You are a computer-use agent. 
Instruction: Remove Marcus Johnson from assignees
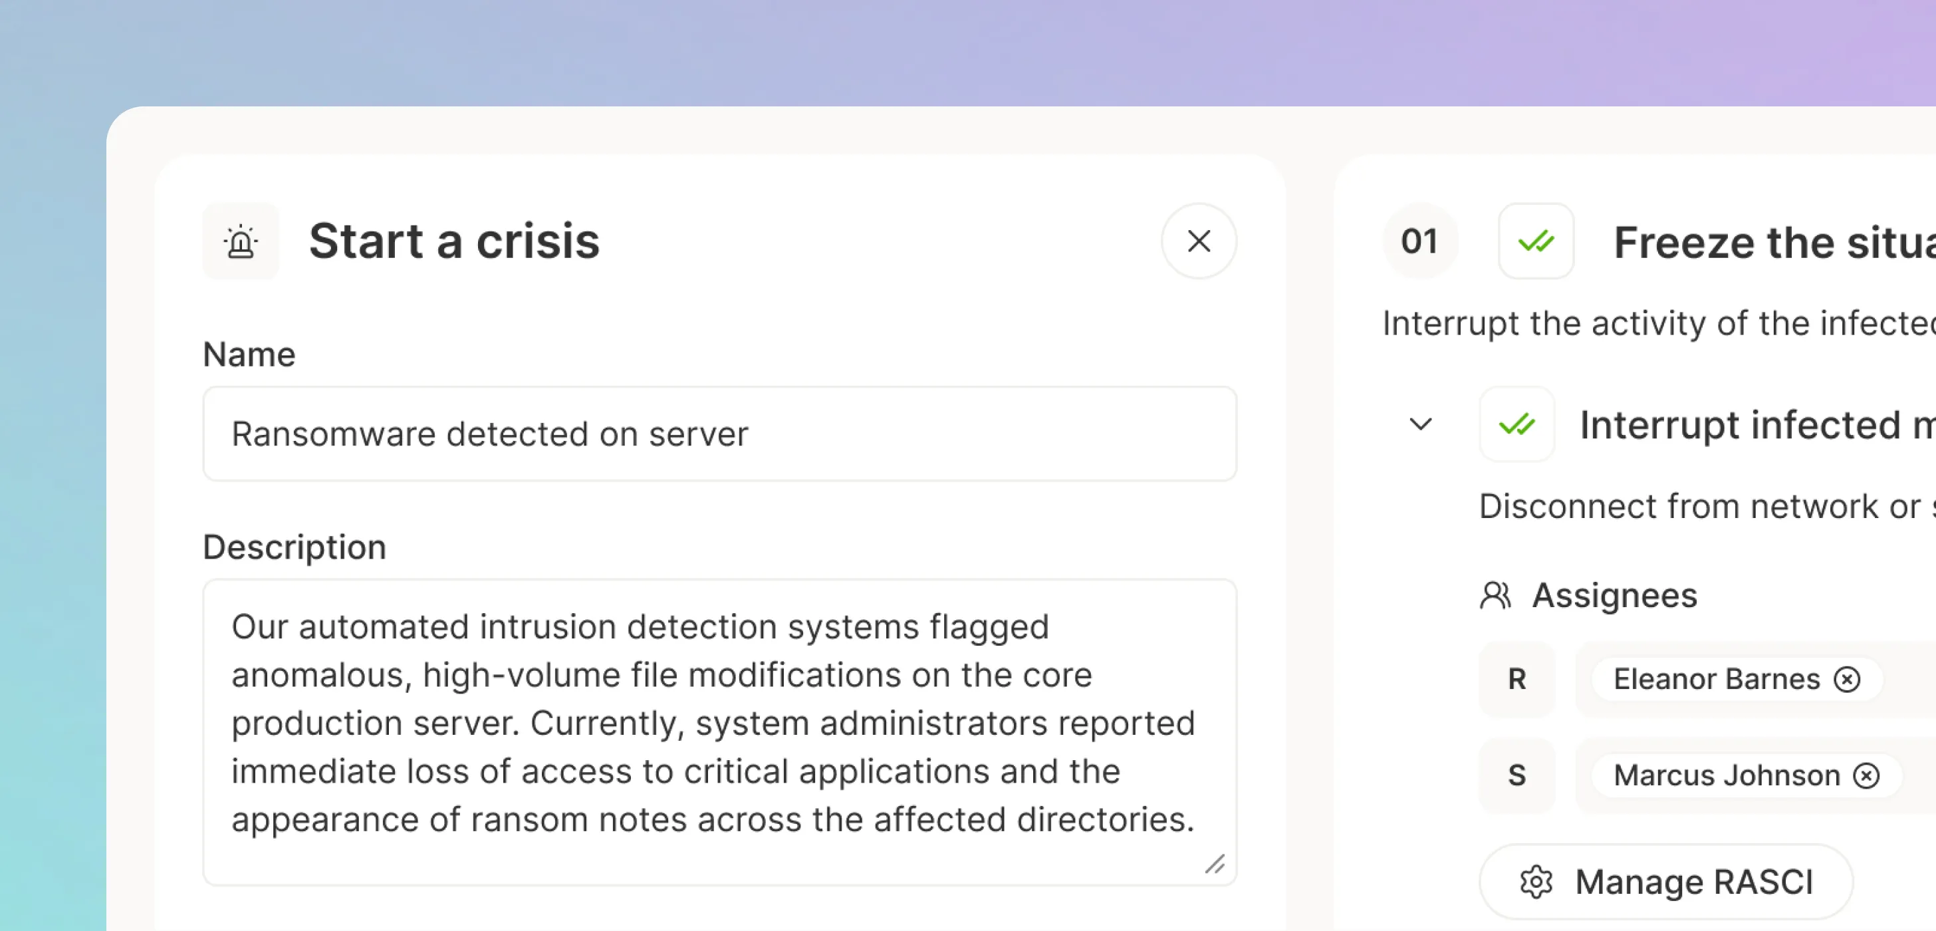coord(1866,775)
